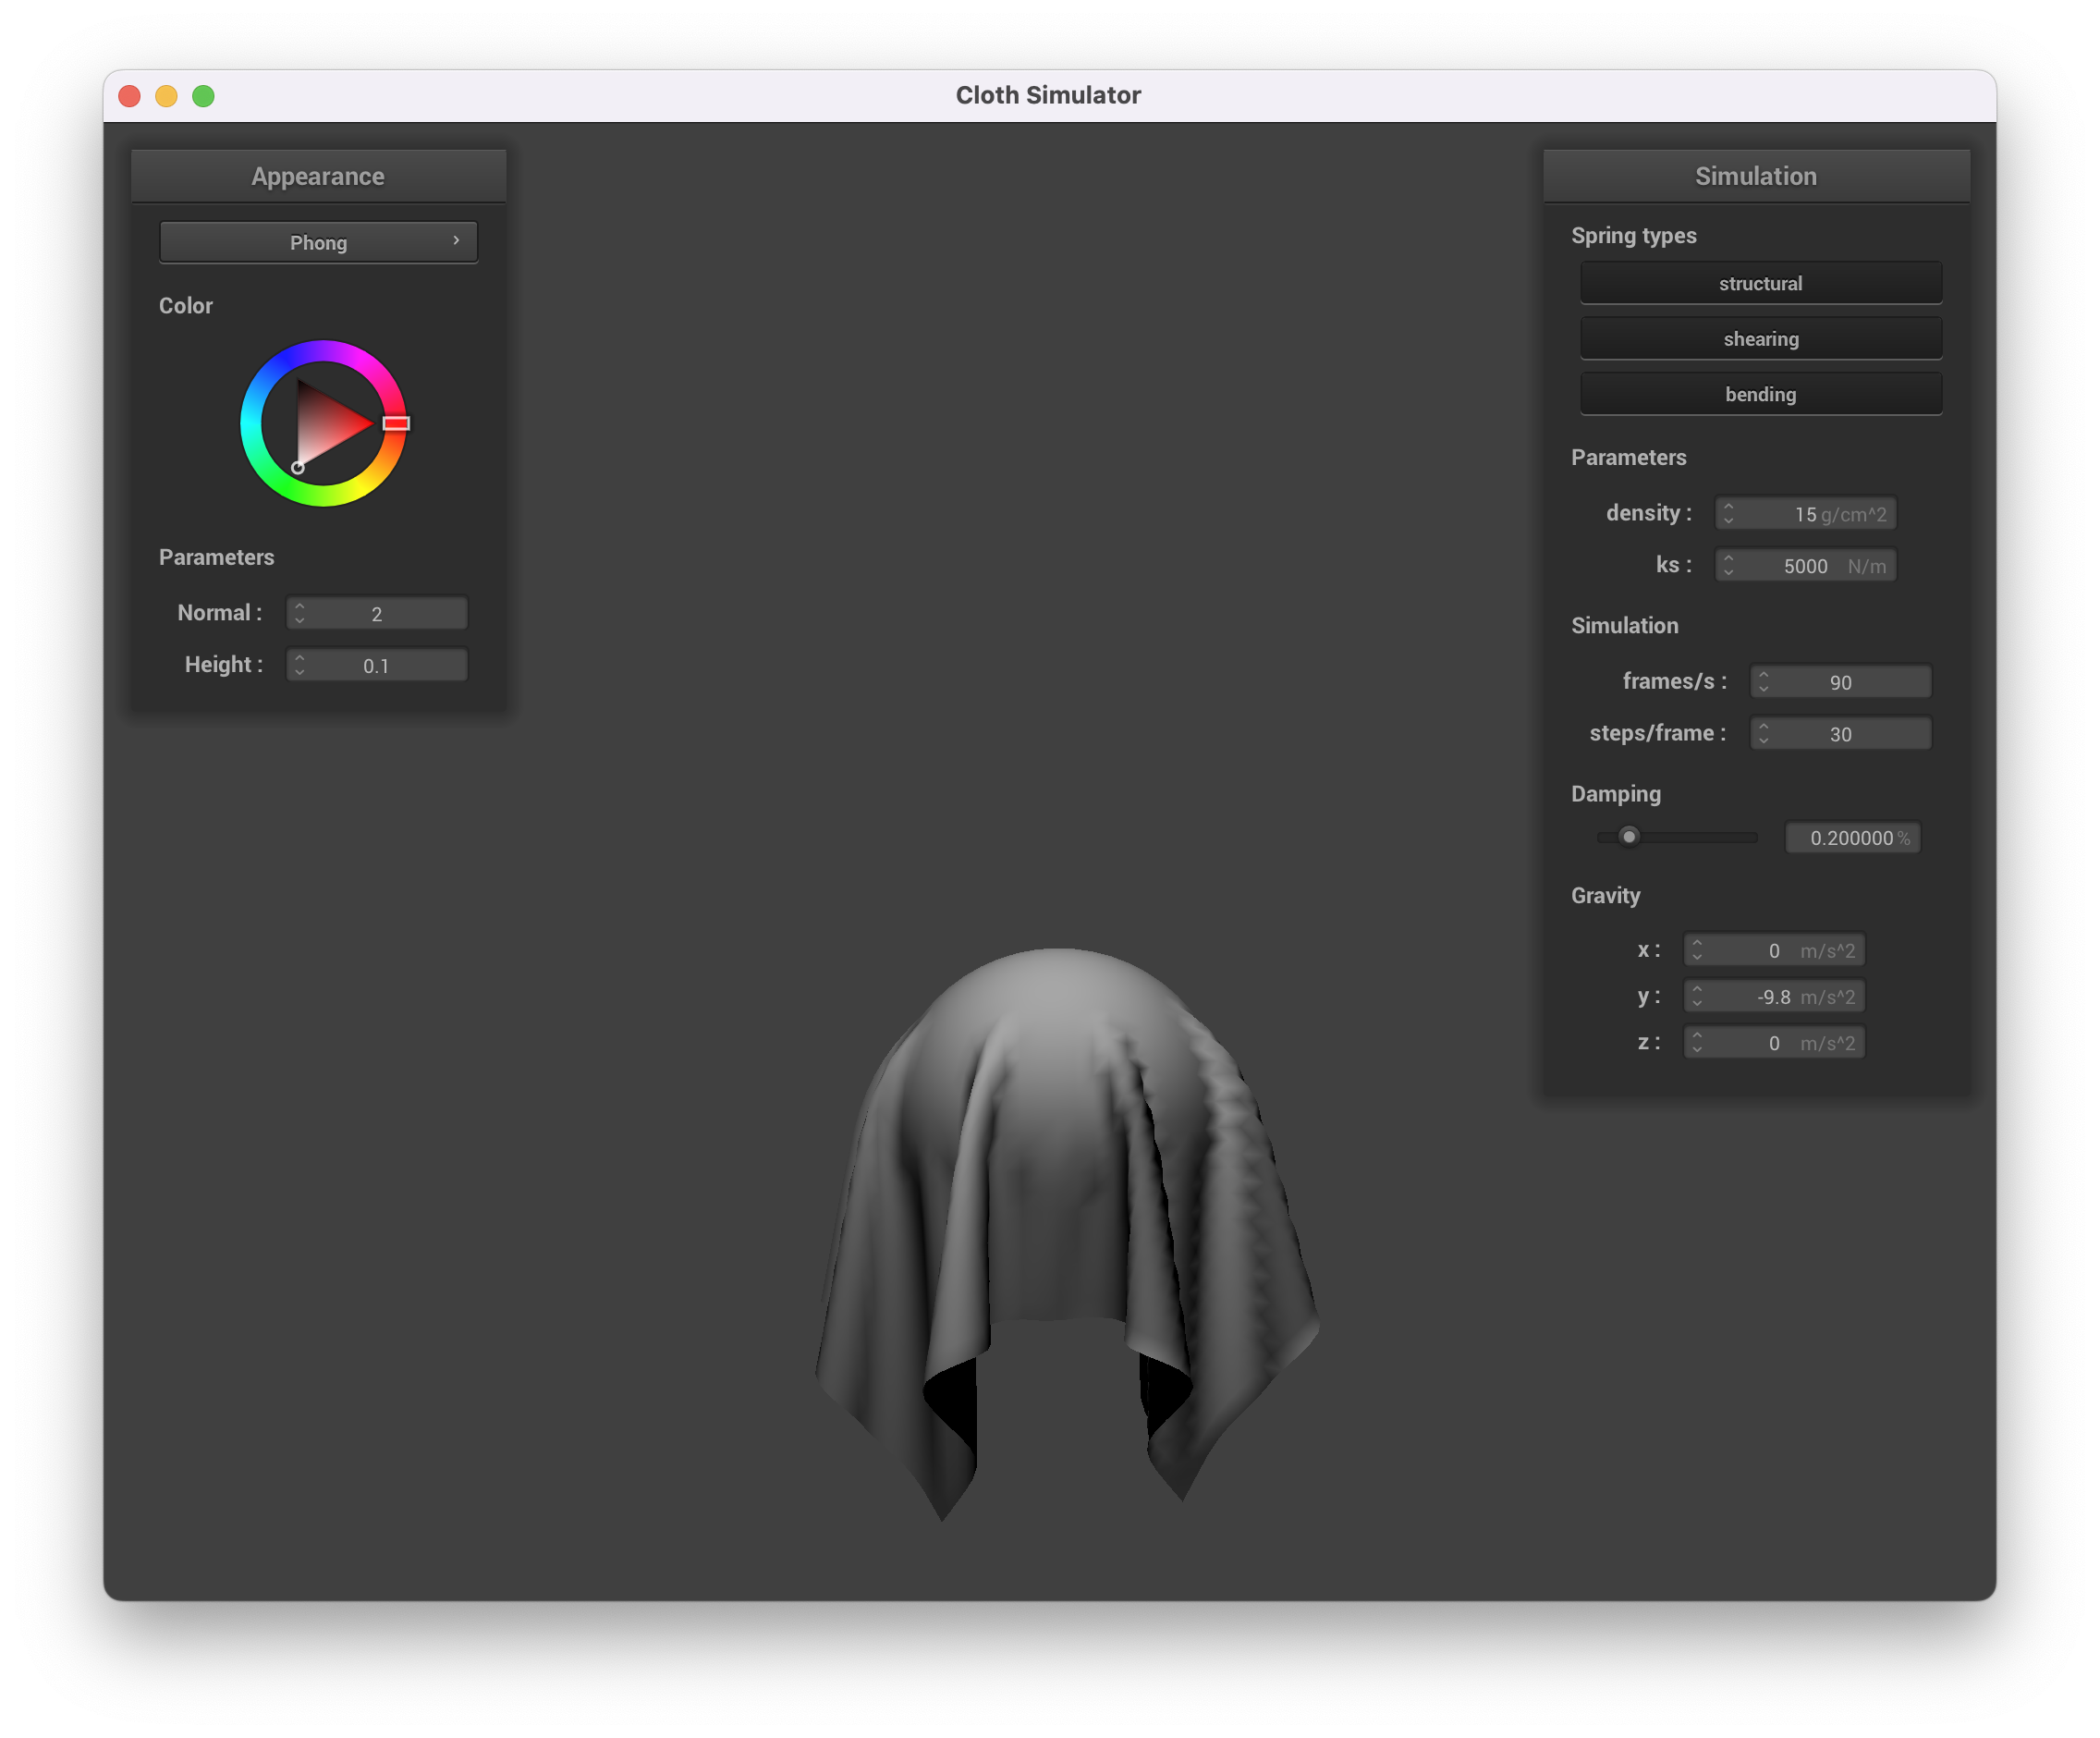Click the Height field stepper arrows

point(299,665)
